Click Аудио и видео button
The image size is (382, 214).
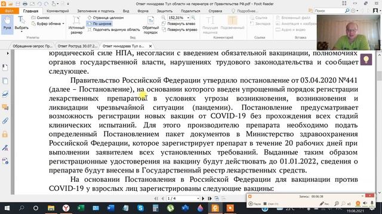(x=291, y=30)
